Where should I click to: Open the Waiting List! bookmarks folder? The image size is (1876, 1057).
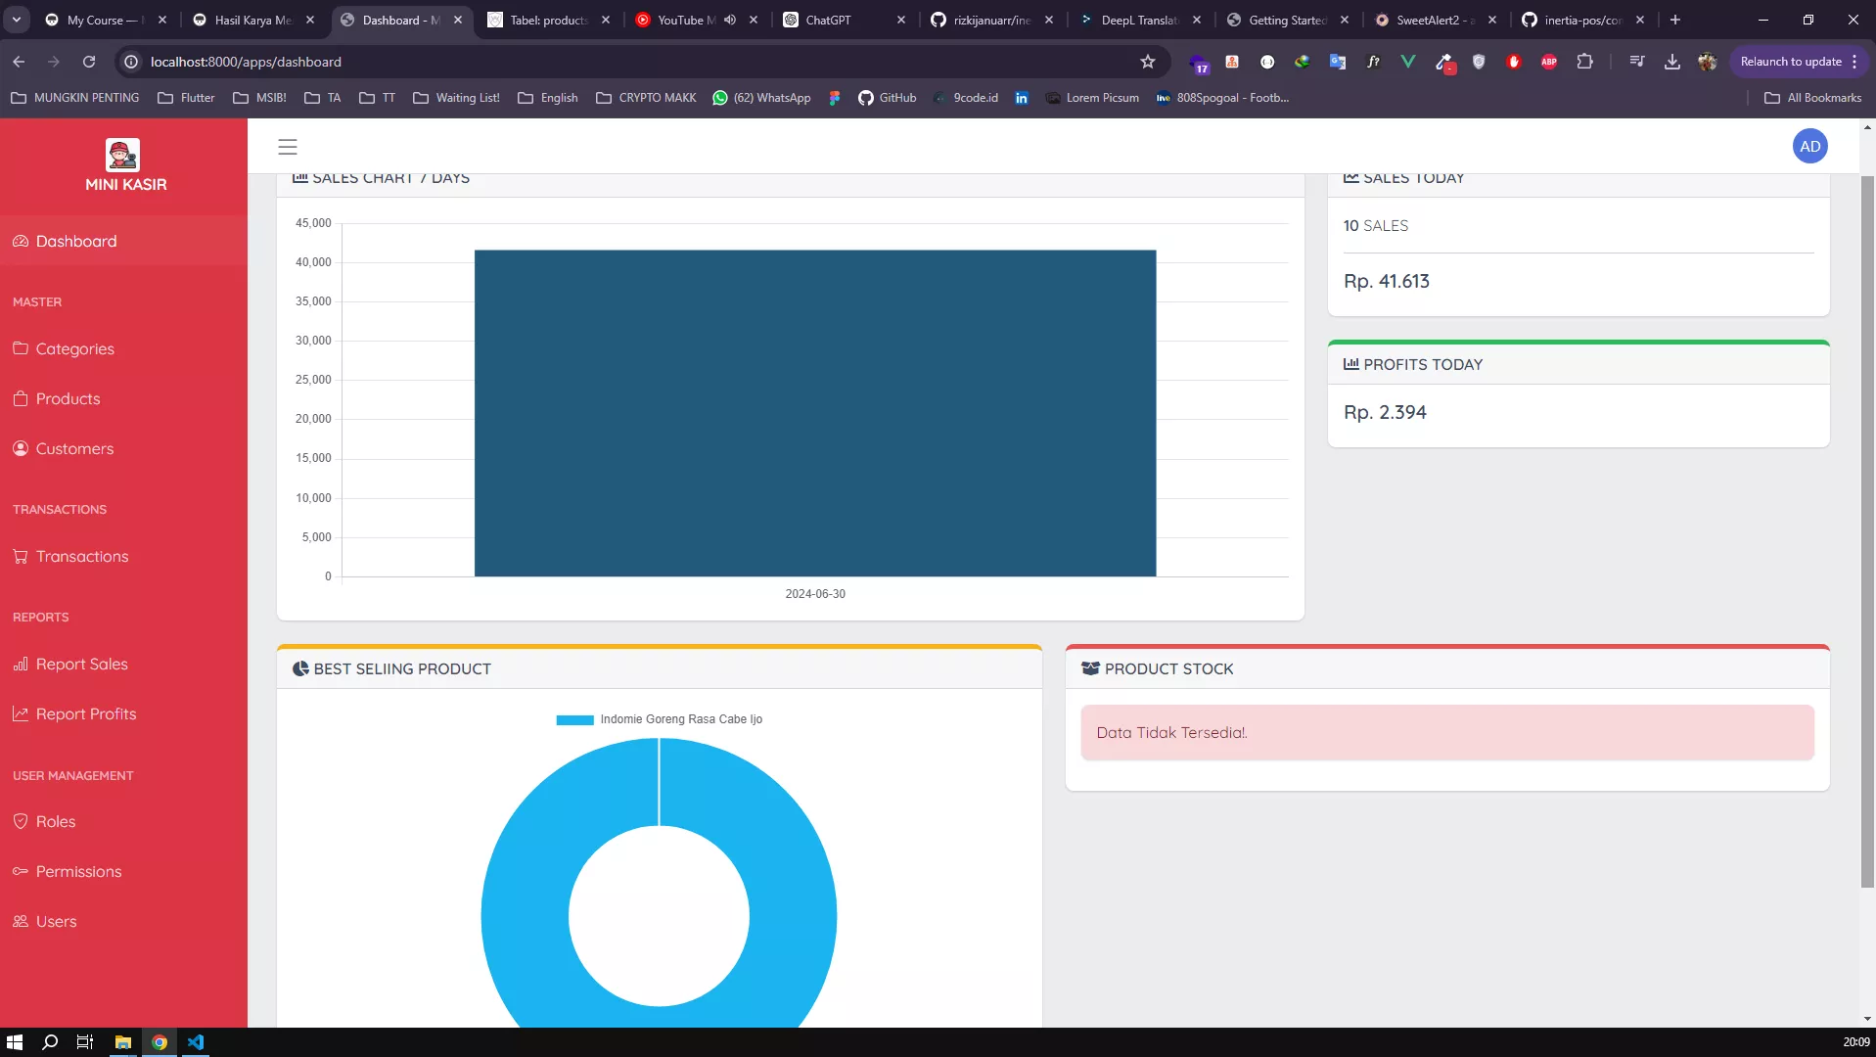[x=456, y=98]
